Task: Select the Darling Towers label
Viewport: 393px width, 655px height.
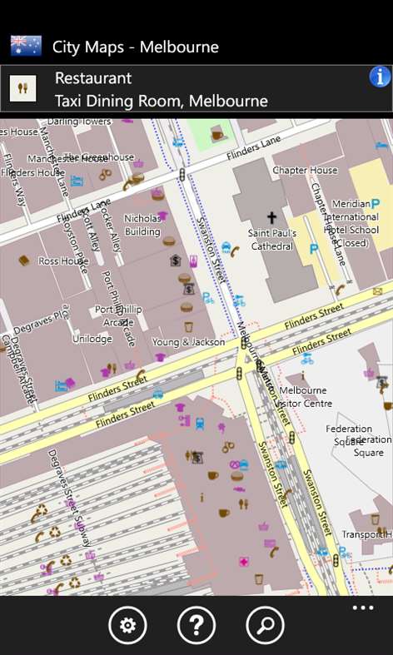Action: pyautogui.click(x=79, y=122)
